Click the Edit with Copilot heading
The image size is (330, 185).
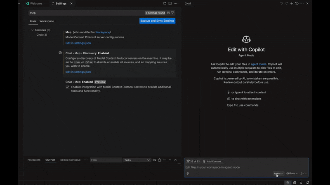246,49
